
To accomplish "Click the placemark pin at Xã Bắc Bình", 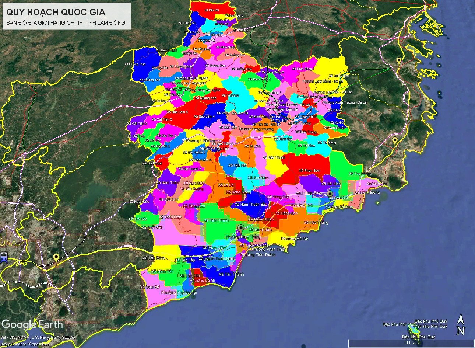I will point(330,194).
